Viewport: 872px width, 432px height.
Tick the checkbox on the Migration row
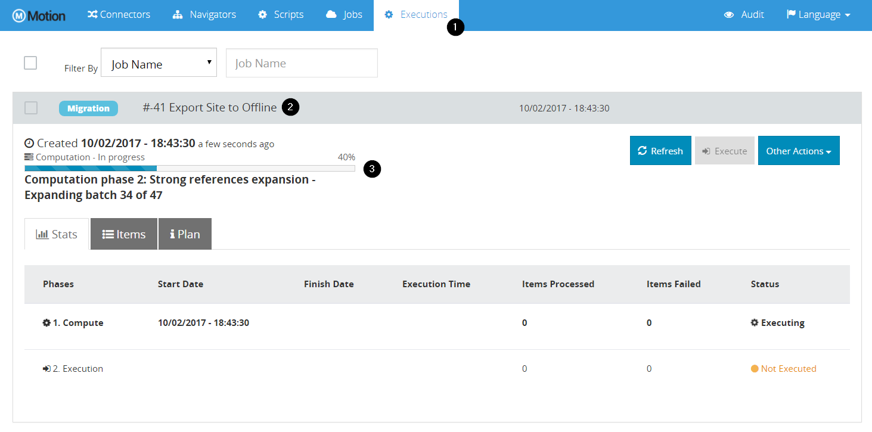pyautogui.click(x=30, y=108)
